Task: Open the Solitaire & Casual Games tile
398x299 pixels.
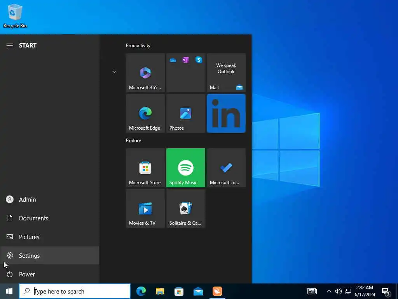Action: (186, 208)
